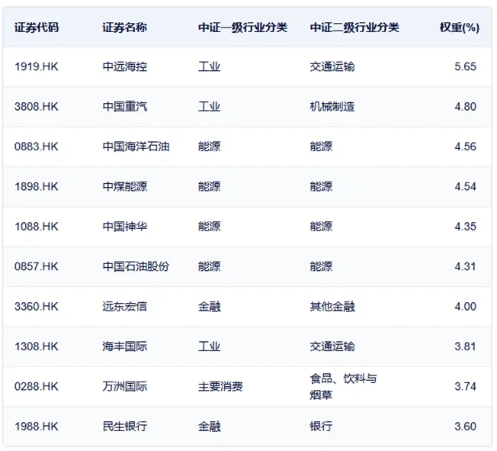Select the name 远东宏信

[124, 307]
